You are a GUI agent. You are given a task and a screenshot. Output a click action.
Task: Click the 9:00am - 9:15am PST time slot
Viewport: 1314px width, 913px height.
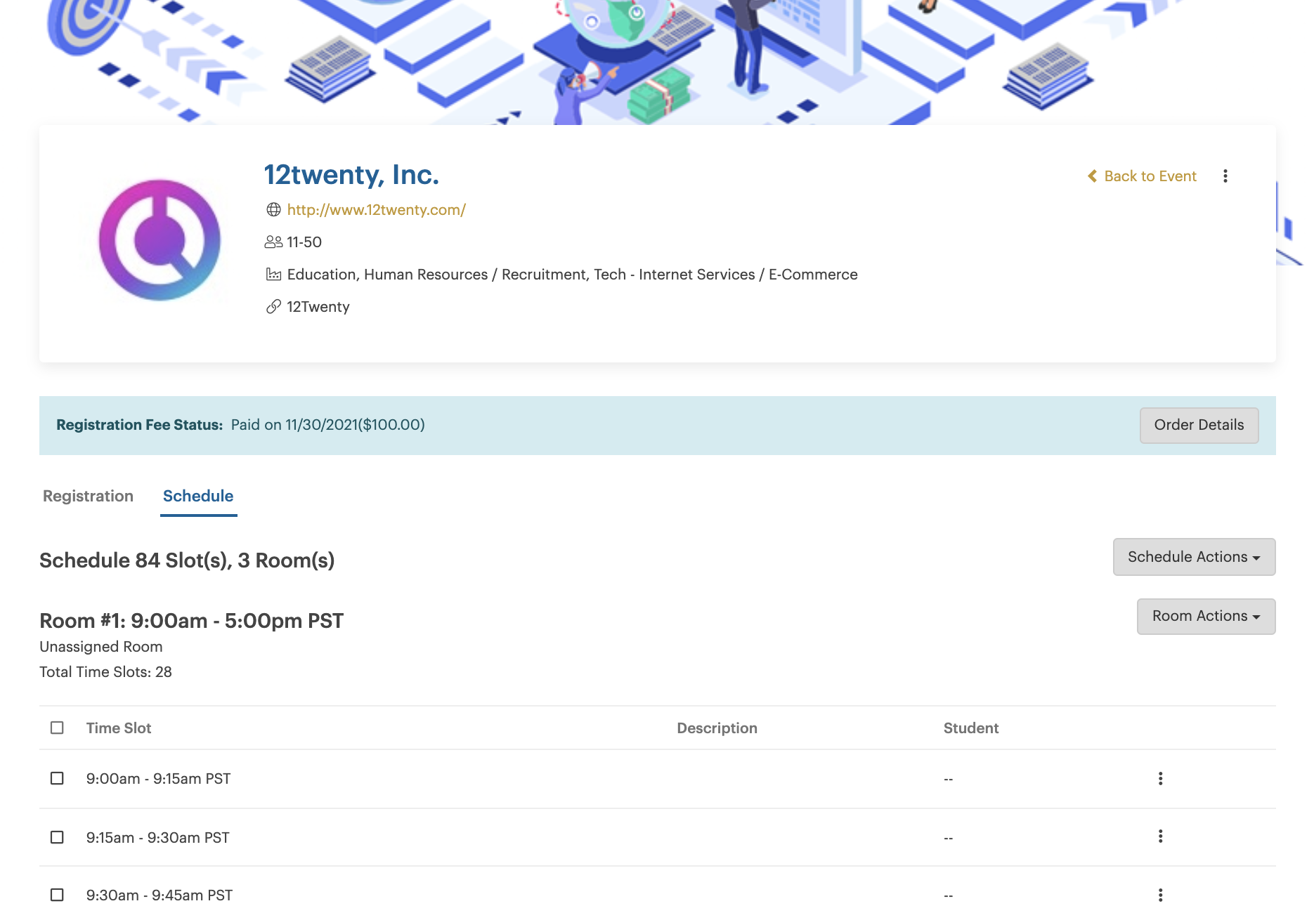(158, 779)
